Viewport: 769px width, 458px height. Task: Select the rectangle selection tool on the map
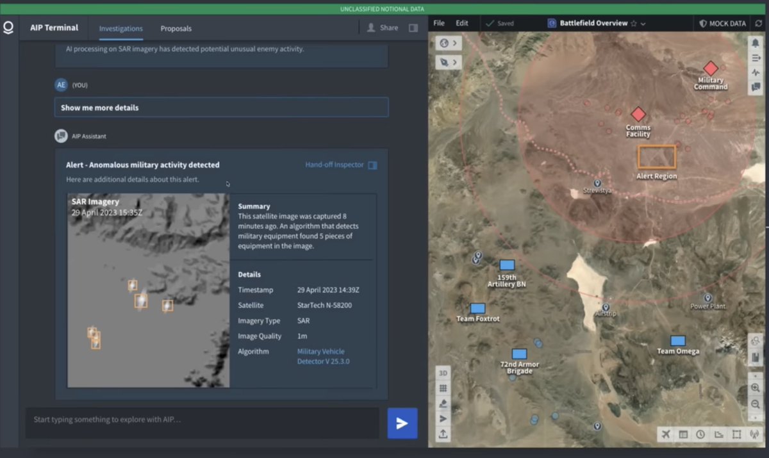click(736, 434)
